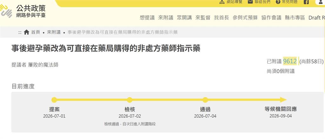Click the 來附議 breadcrumb link
The image size is (325, 139).
point(54,32)
